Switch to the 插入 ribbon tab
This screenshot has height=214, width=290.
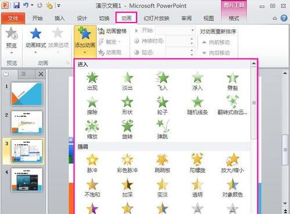[59, 19]
